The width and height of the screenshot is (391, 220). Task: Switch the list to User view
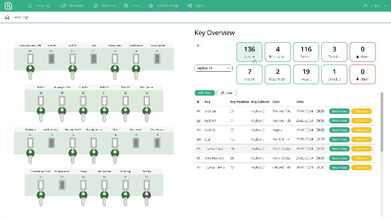pos(227,92)
